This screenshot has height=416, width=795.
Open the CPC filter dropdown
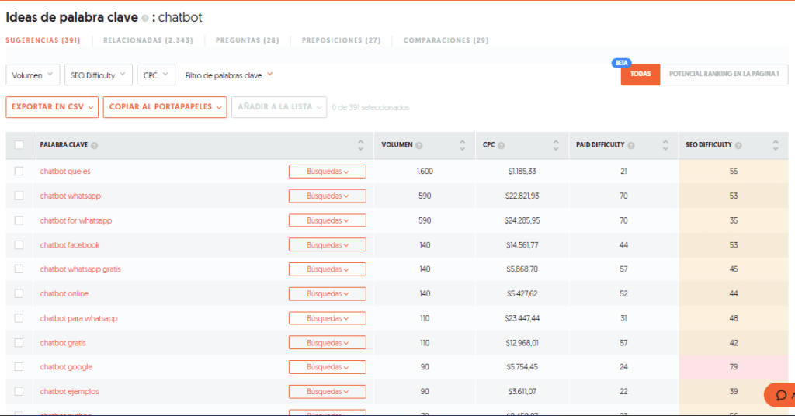(156, 75)
